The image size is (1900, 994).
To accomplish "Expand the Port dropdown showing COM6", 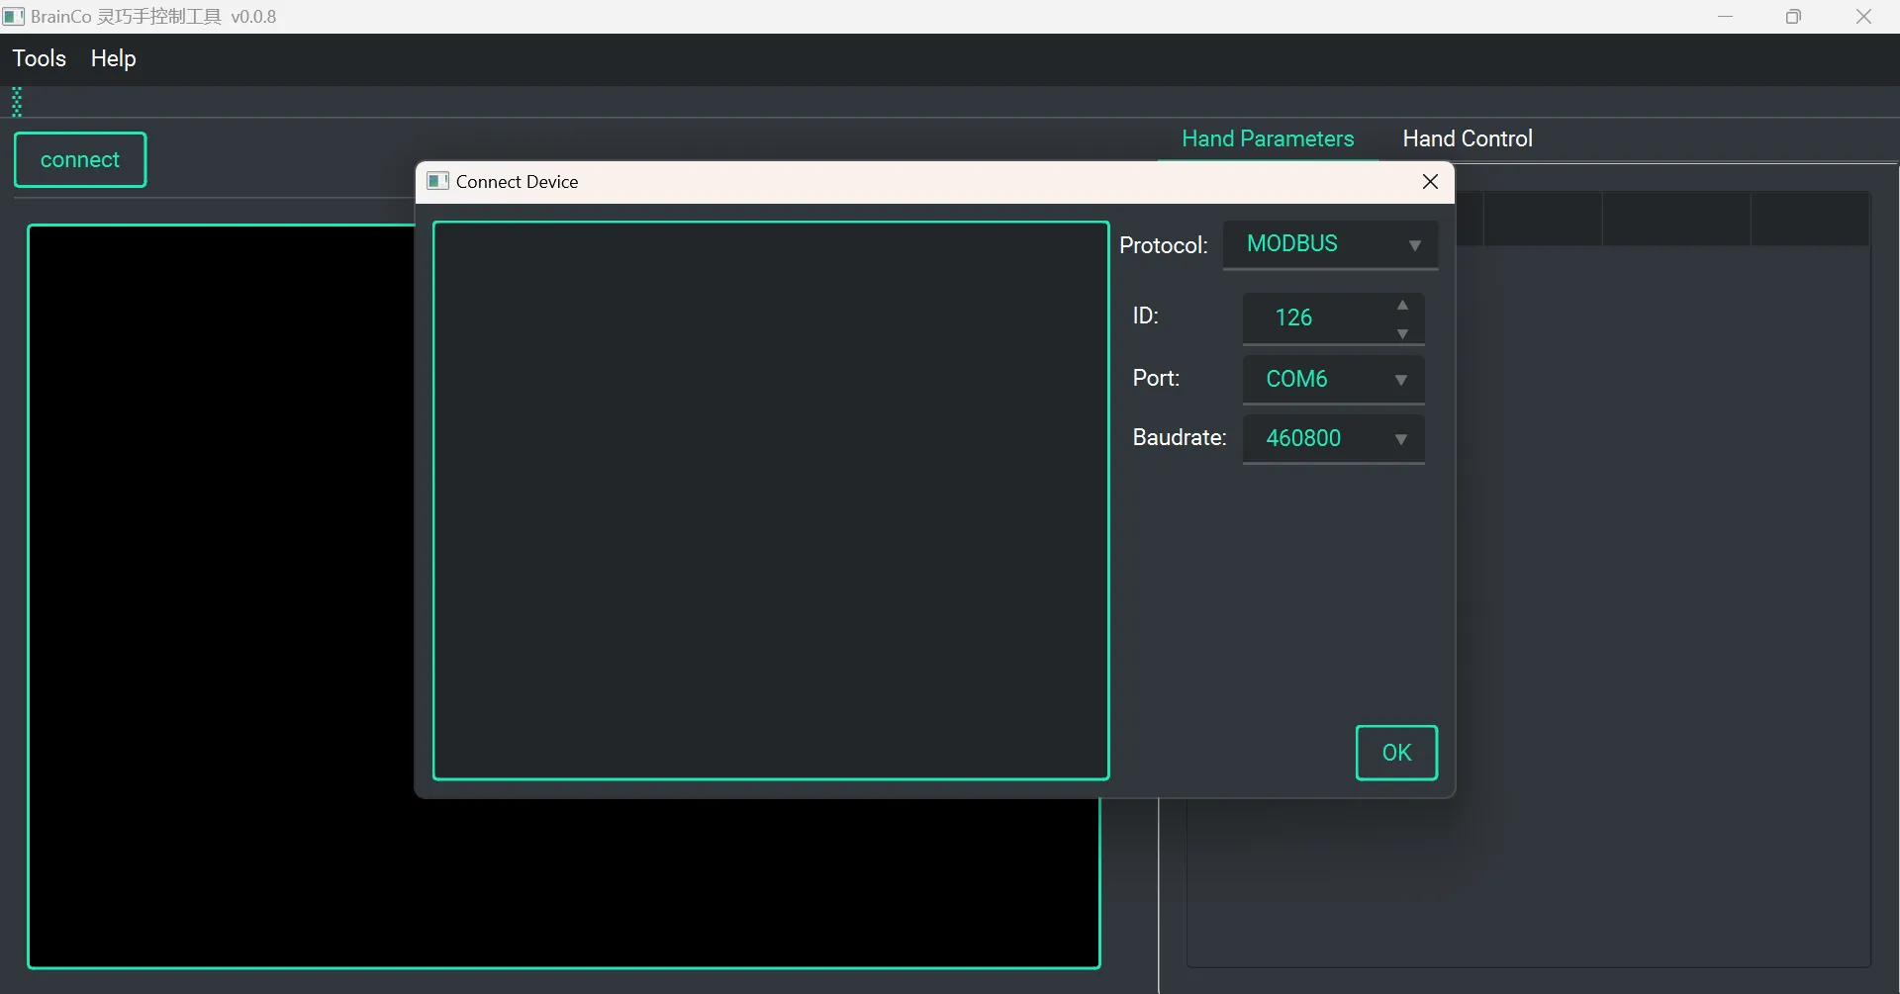I will tap(1332, 380).
